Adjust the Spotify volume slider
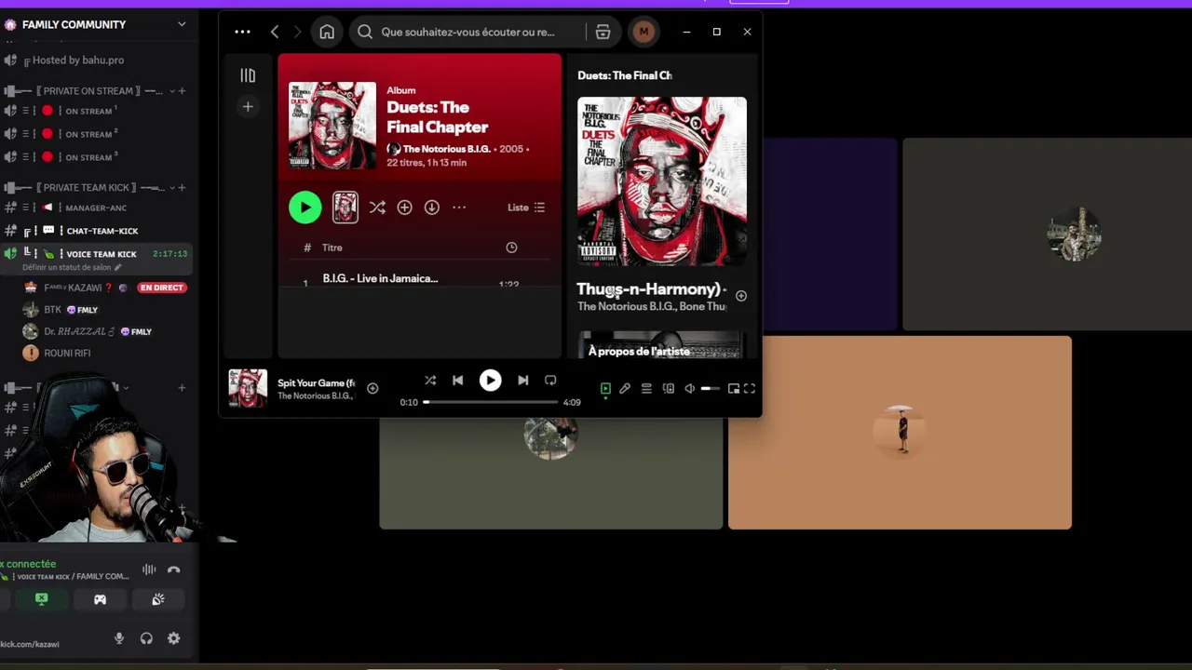This screenshot has width=1192, height=670. 710,389
